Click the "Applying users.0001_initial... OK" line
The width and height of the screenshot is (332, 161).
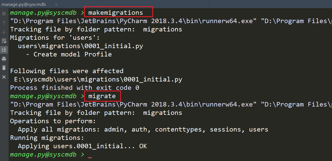(x=82, y=146)
